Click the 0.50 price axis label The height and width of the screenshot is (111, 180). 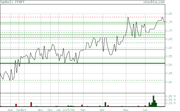[x=169, y=65]
